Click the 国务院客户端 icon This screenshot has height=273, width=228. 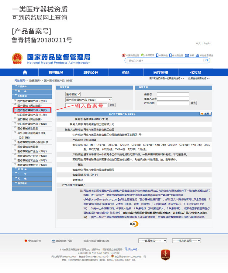pyautogui.click(x=54, y=241)
